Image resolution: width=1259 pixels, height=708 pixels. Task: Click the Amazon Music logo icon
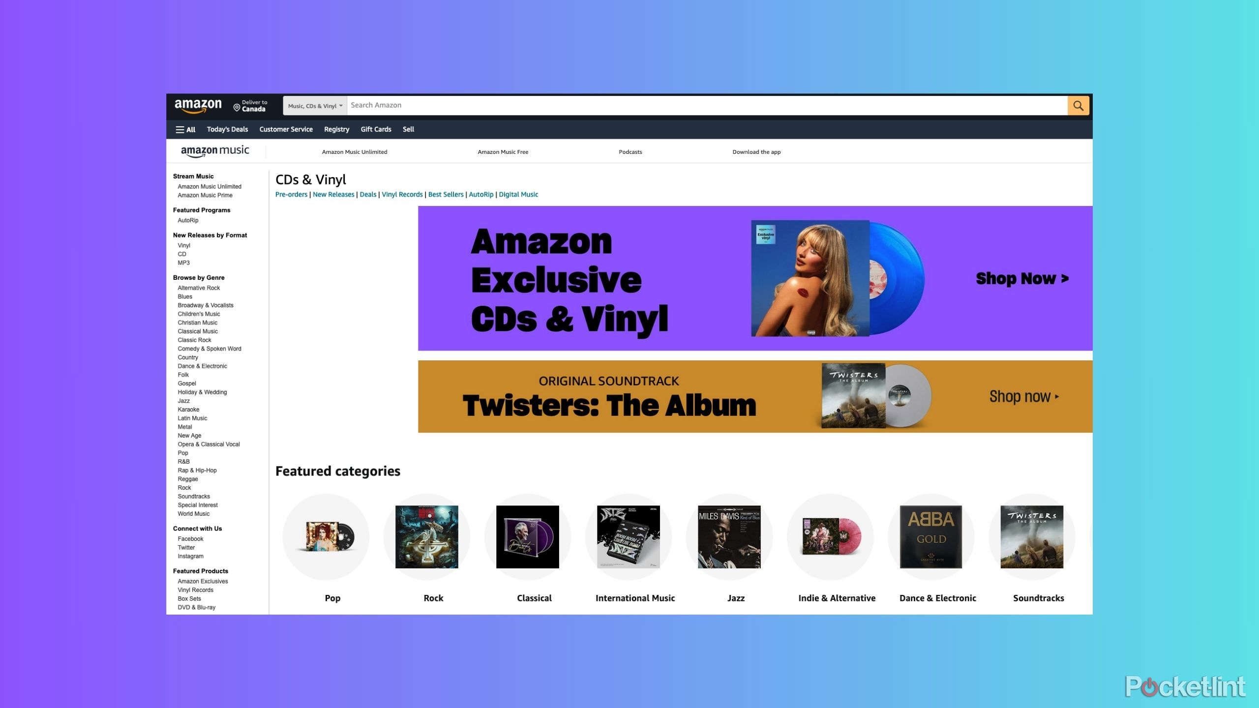pos(213,150)
